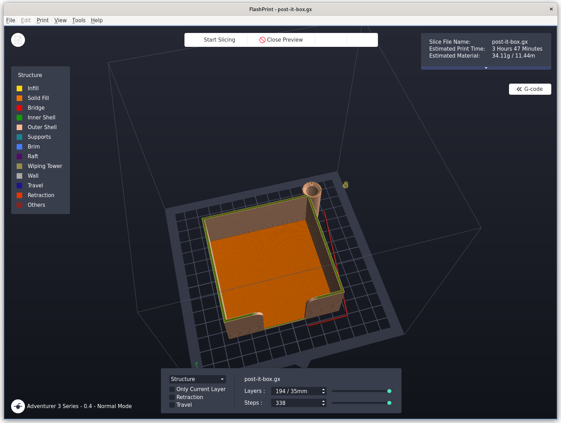Collapse the slice file info panel

pyautogui.click(x=486, y=68)
